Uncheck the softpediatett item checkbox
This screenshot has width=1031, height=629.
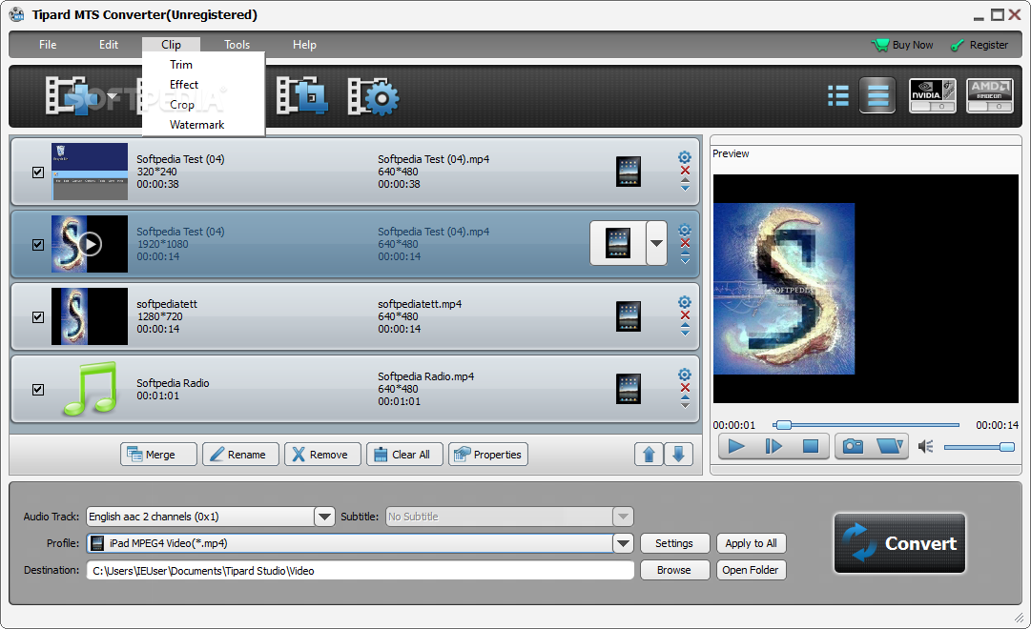(x=38, y=316)
